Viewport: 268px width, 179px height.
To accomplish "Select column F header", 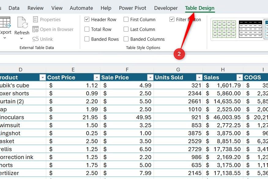I will (x=127, y=70).
